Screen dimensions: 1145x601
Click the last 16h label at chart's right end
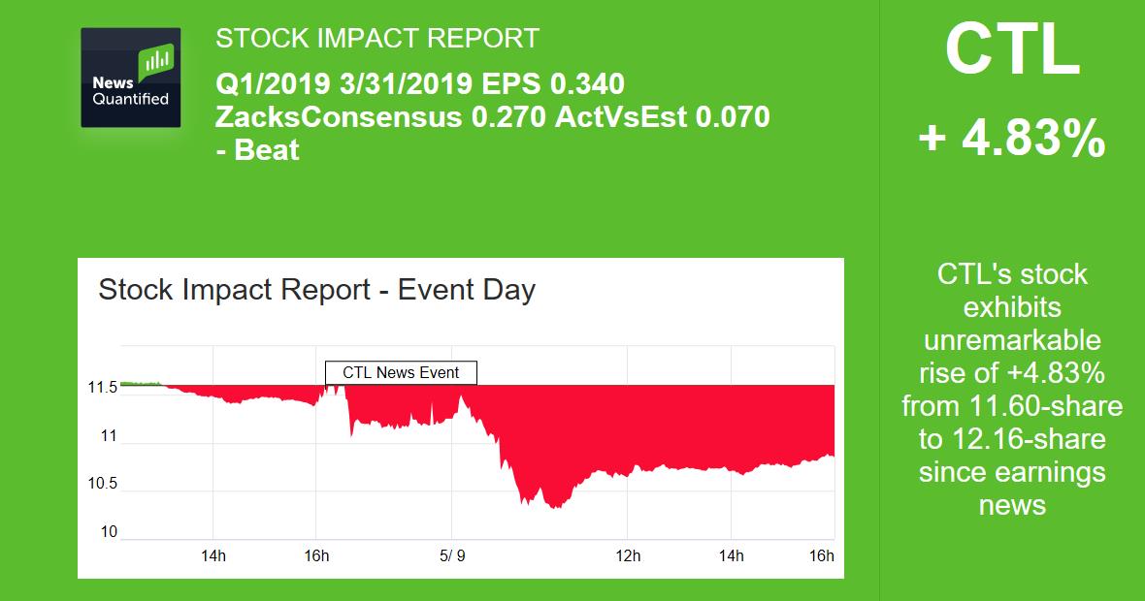point(821,556)
